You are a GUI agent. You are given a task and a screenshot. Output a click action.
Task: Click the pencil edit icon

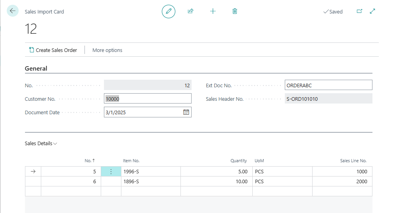point(169,12)
